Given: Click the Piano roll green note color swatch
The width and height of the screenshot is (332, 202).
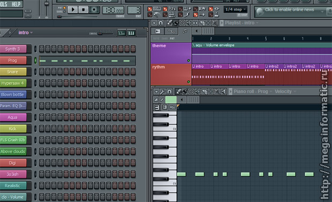Looking at the screenshot, I should click(171, 99).
